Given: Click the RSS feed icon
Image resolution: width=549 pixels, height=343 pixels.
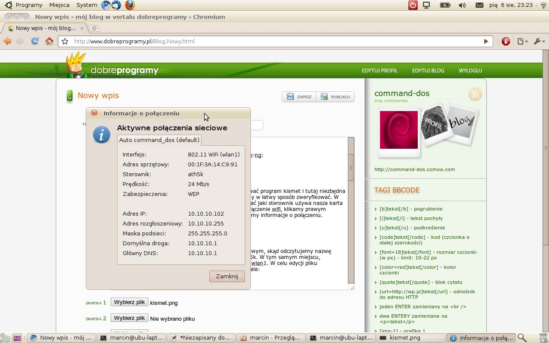Looking at the screenshot, I should (x=475, y=94).
